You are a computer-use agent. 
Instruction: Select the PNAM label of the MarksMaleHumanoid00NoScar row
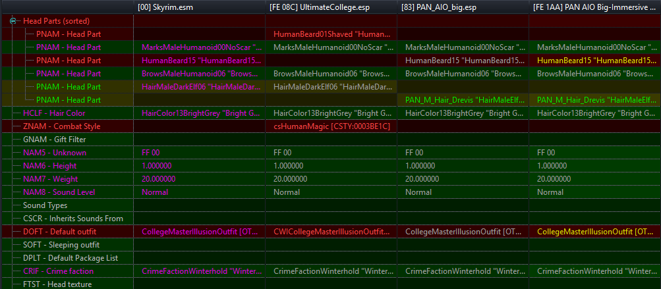click(x=69, y=47)
